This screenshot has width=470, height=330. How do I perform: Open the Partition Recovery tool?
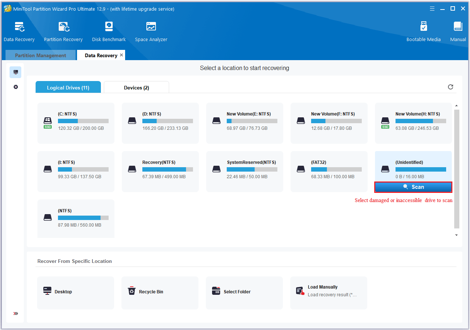[63, 32]
